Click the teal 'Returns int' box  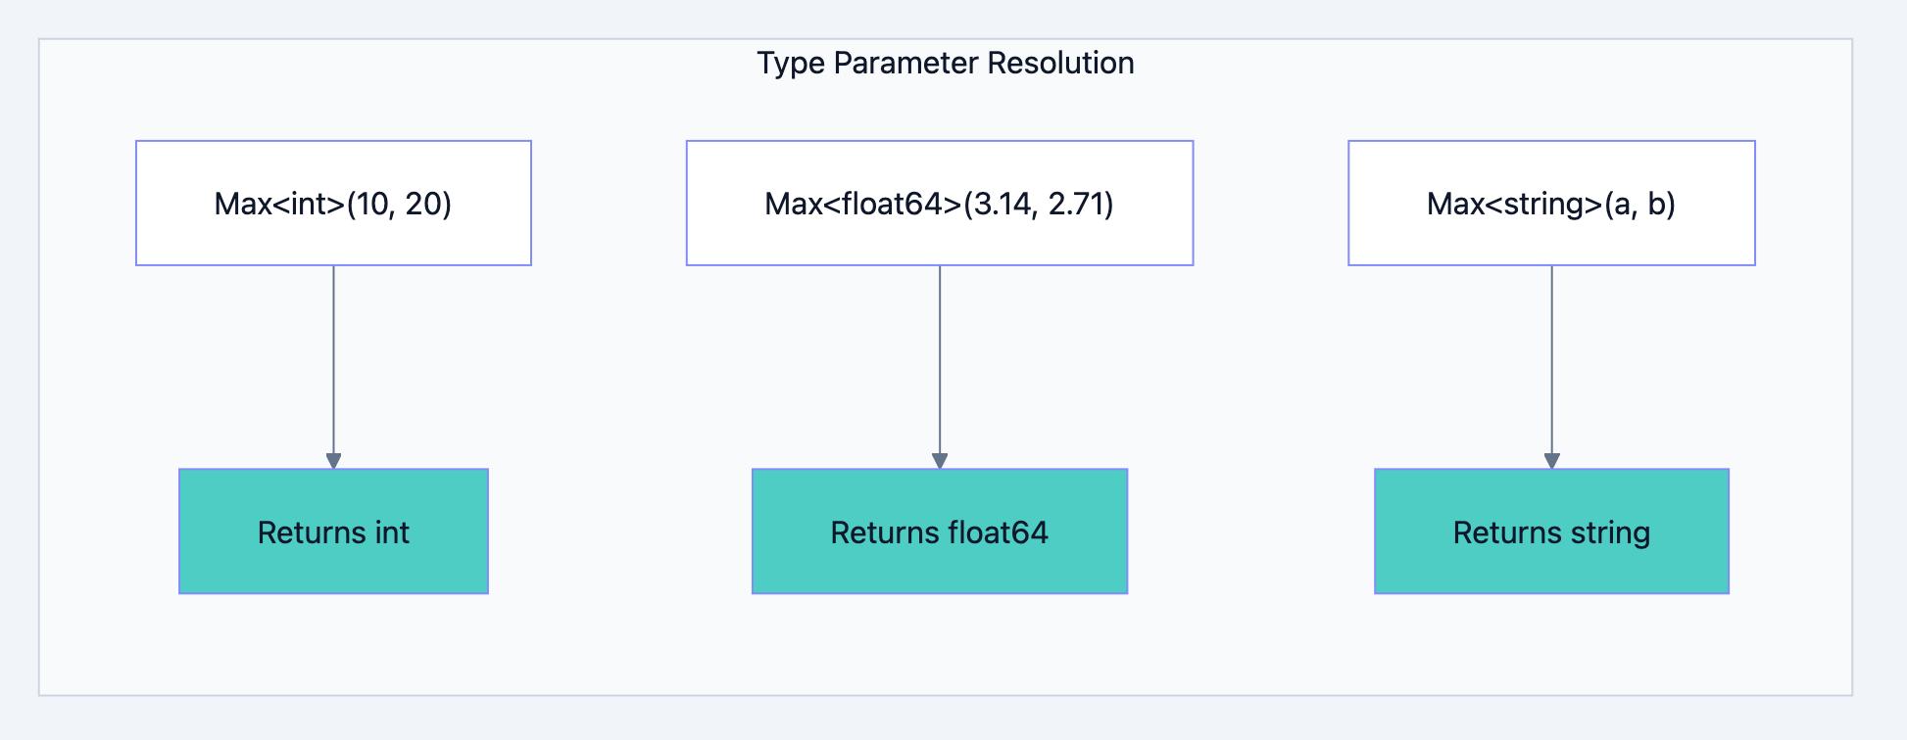(333, 532)
